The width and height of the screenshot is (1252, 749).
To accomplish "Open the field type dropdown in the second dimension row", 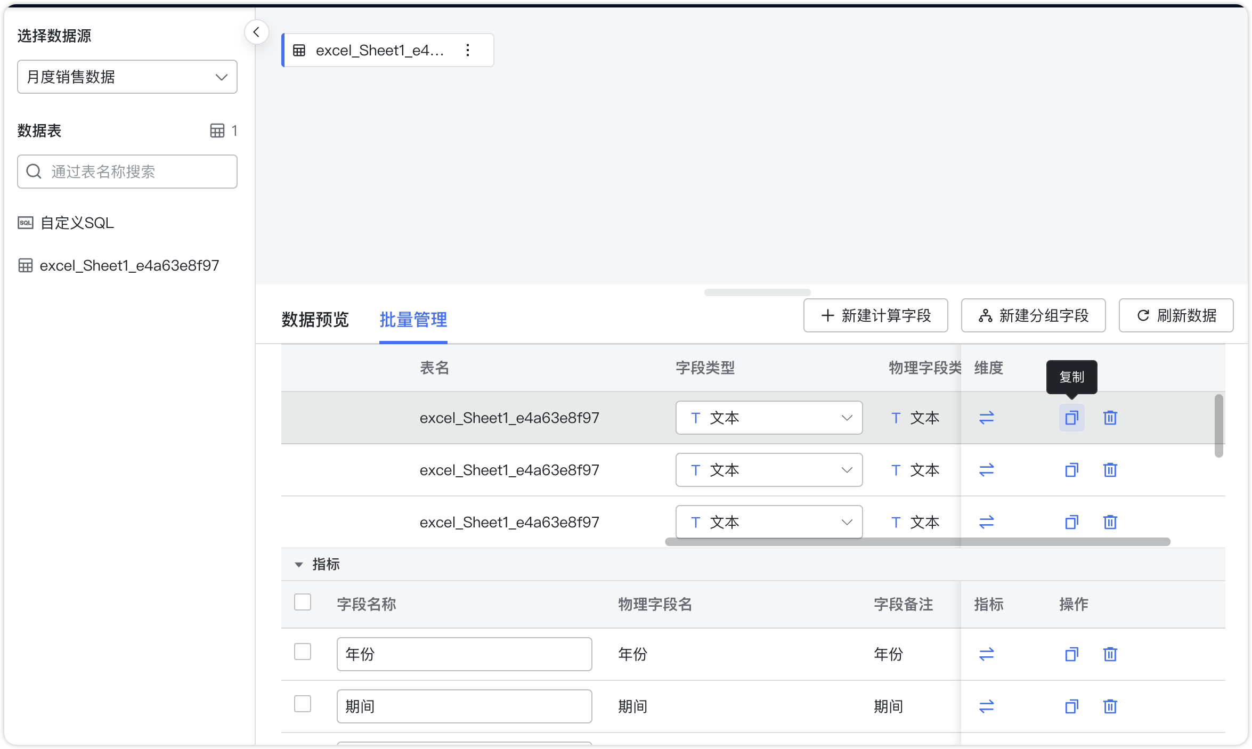I will [x=769, y=470].
